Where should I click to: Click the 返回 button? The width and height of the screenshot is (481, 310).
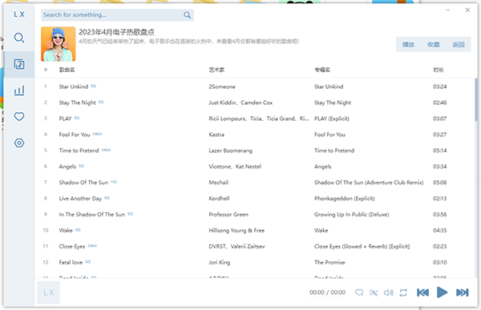tap(458, 45)
